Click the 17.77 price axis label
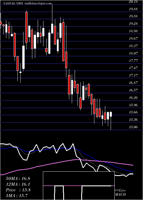Image resolution: width=143 pixels, height=200 pixels. click(134, 61)
